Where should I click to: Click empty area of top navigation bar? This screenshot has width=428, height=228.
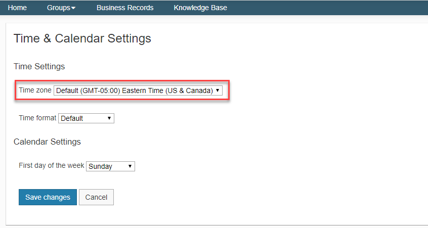click(x=327, y=8)
